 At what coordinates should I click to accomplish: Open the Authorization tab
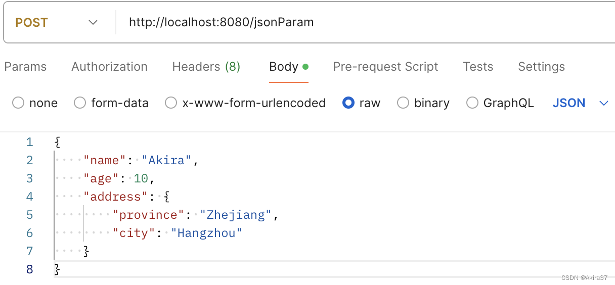pyautogui.click(x=109, y=67)
